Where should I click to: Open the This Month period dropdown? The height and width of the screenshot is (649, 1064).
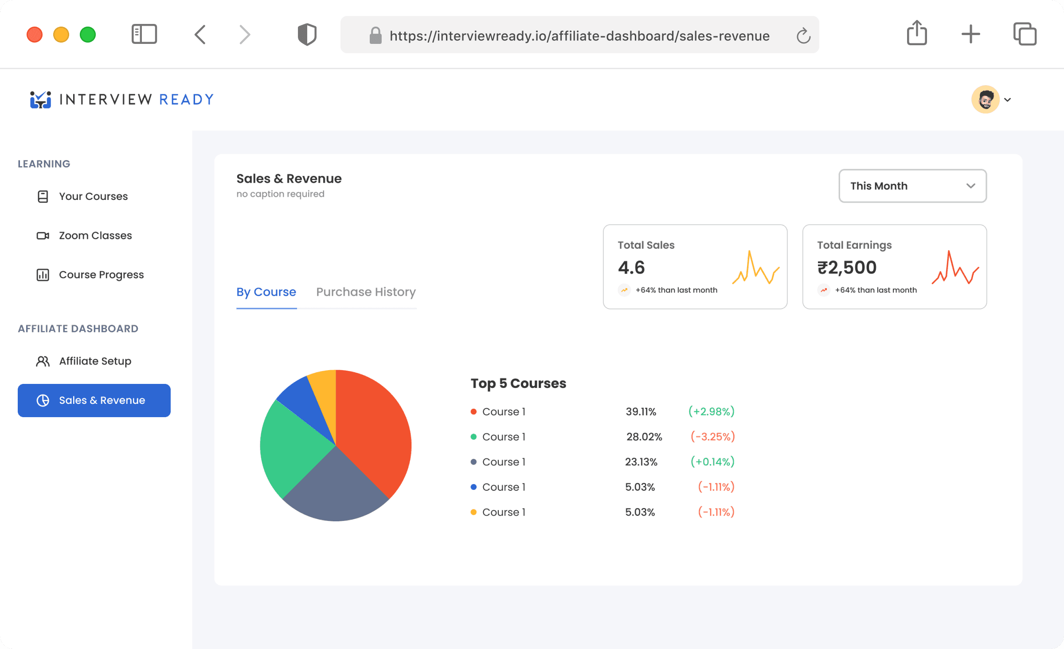click(912, 186)
